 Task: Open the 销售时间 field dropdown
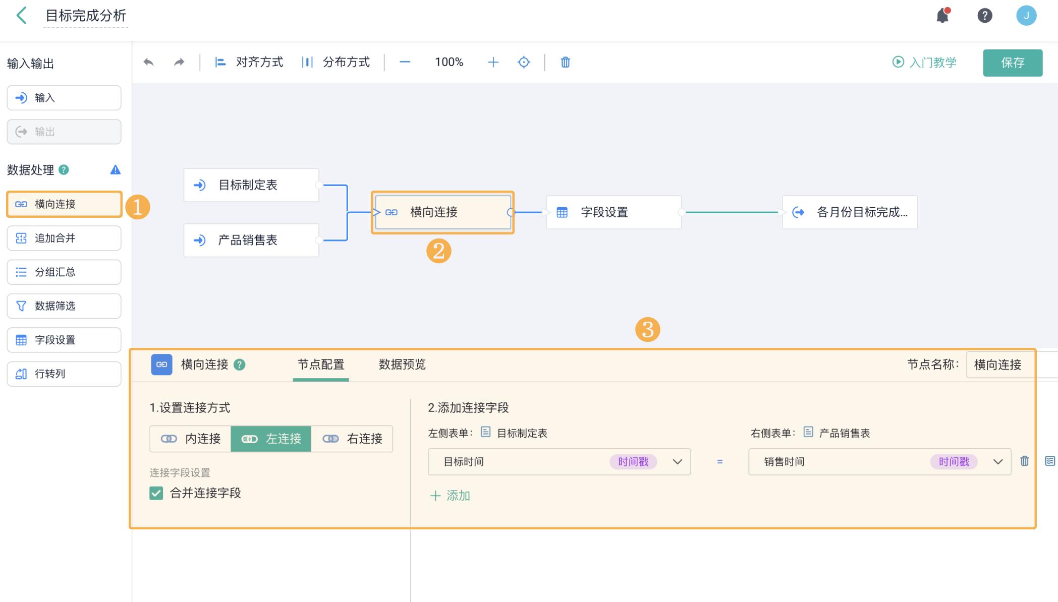(x=997, y=461)
